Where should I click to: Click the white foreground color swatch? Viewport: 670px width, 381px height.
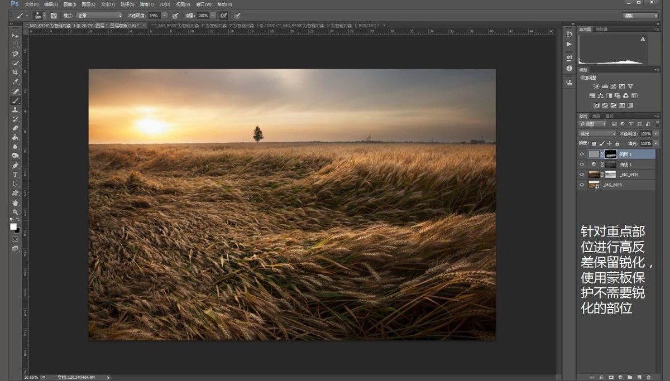click(13, 226)
